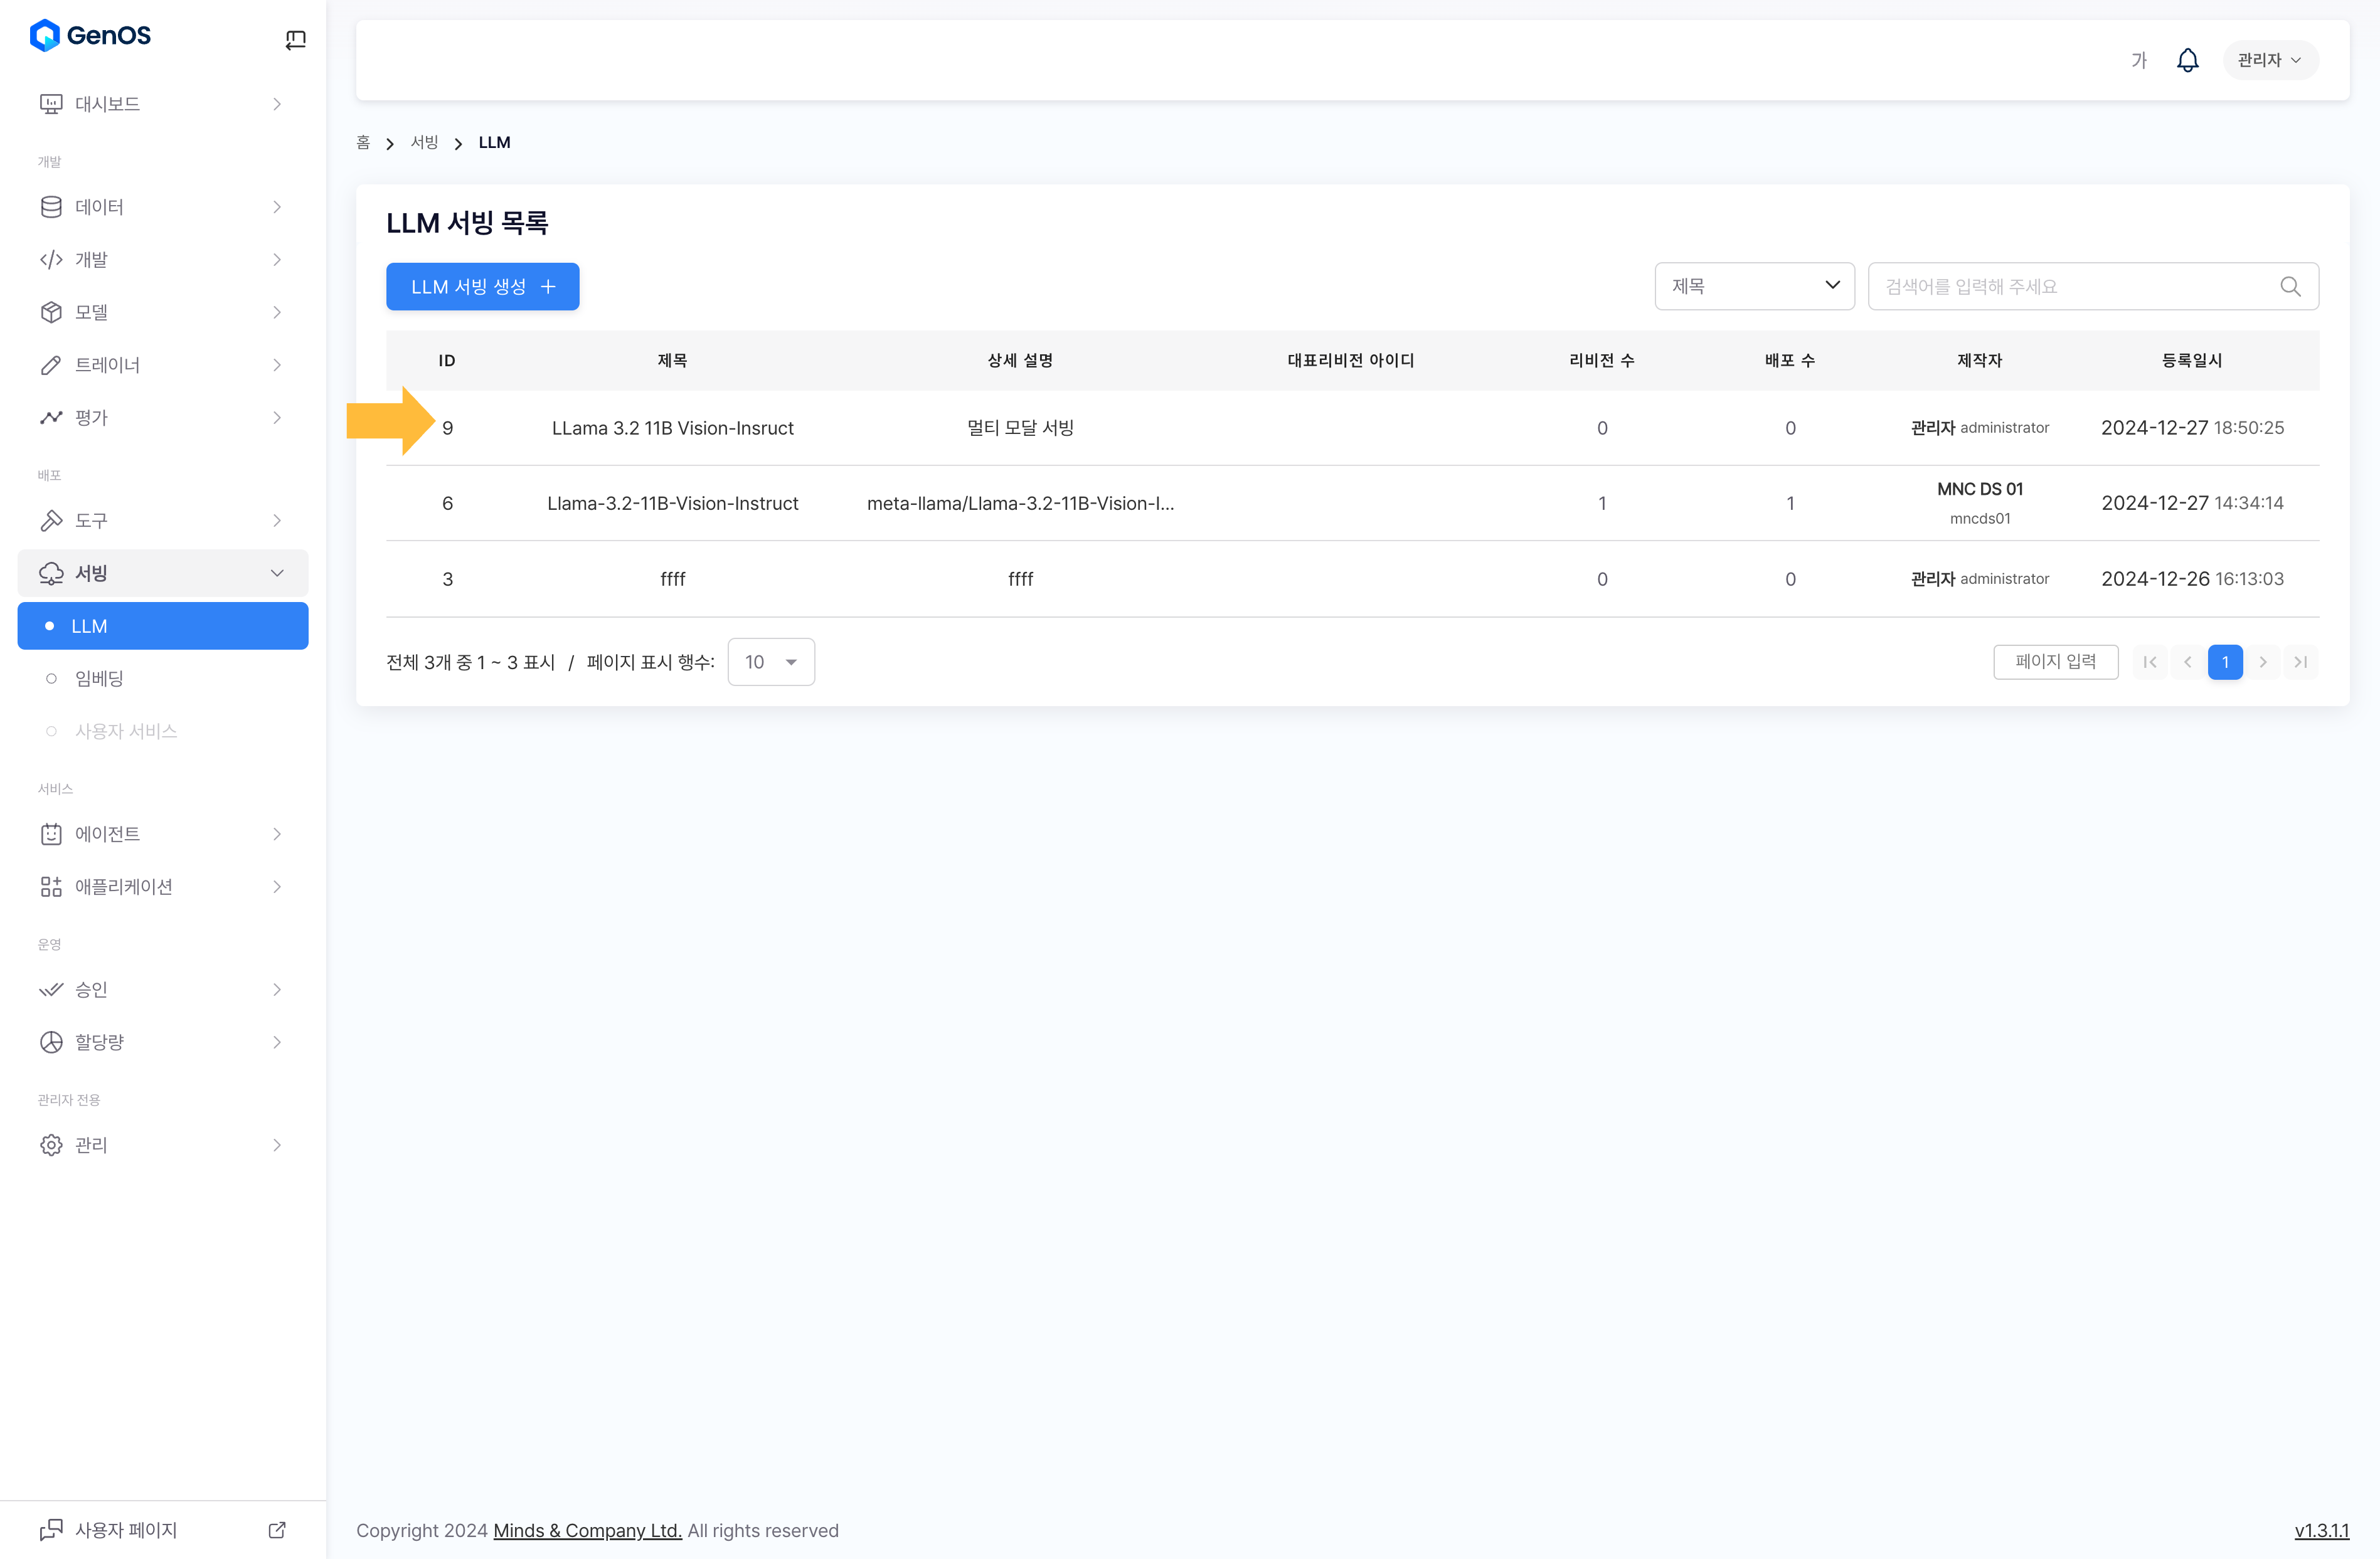Click the 페이지 입력 page input button
The image size is (2380, 1559).
[2055, 662]
